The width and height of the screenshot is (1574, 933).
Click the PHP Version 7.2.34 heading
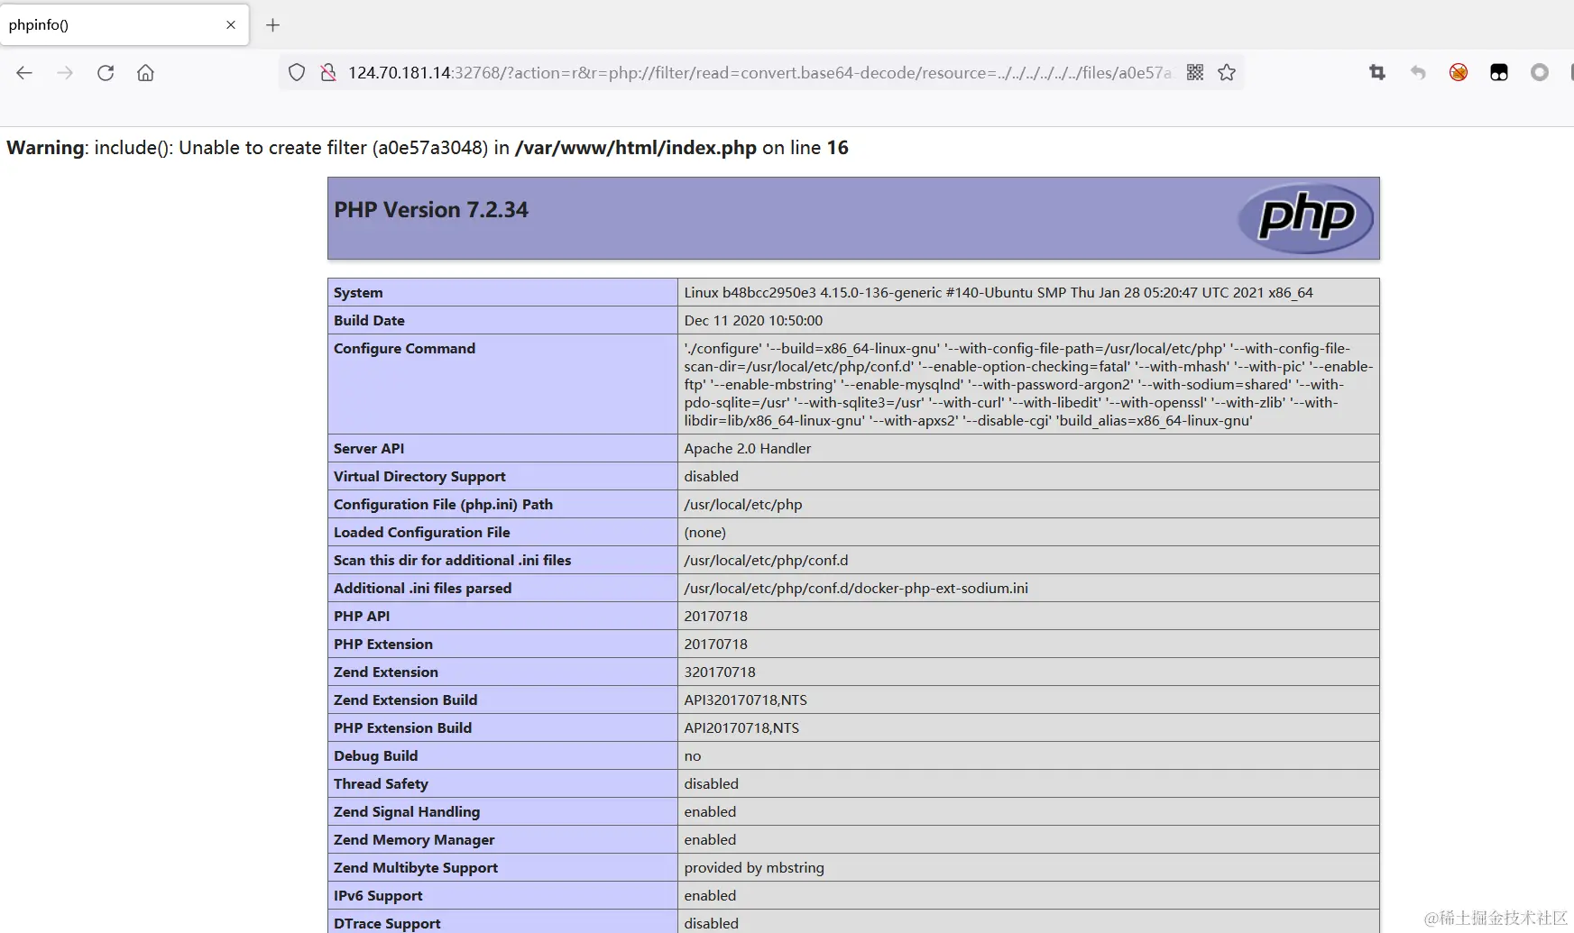(431, 210)
